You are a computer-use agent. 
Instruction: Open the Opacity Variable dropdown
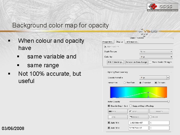click(154, 77)
